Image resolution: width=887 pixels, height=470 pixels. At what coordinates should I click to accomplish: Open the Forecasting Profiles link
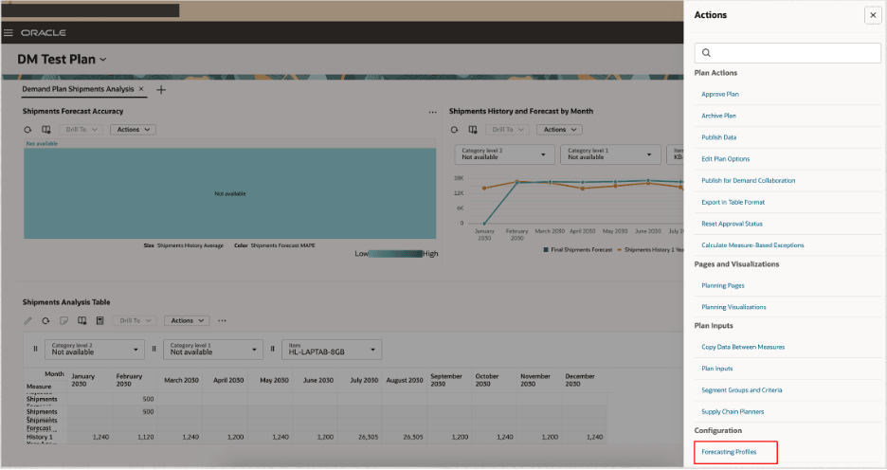pos(729,452)
